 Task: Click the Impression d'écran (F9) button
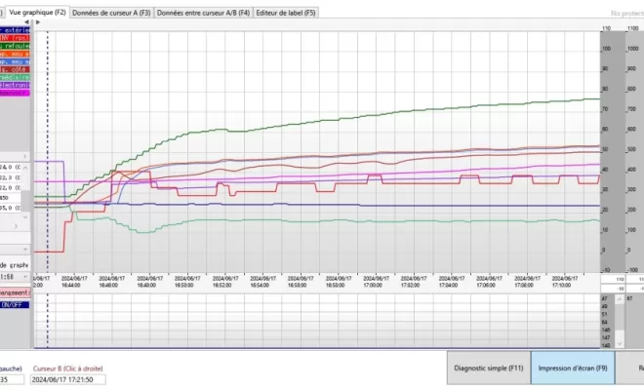pyautogui.click(x=574, y=370)
